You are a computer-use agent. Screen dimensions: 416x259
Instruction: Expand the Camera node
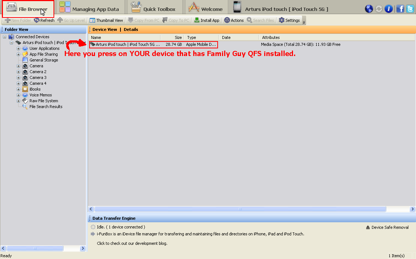(18, 66)
